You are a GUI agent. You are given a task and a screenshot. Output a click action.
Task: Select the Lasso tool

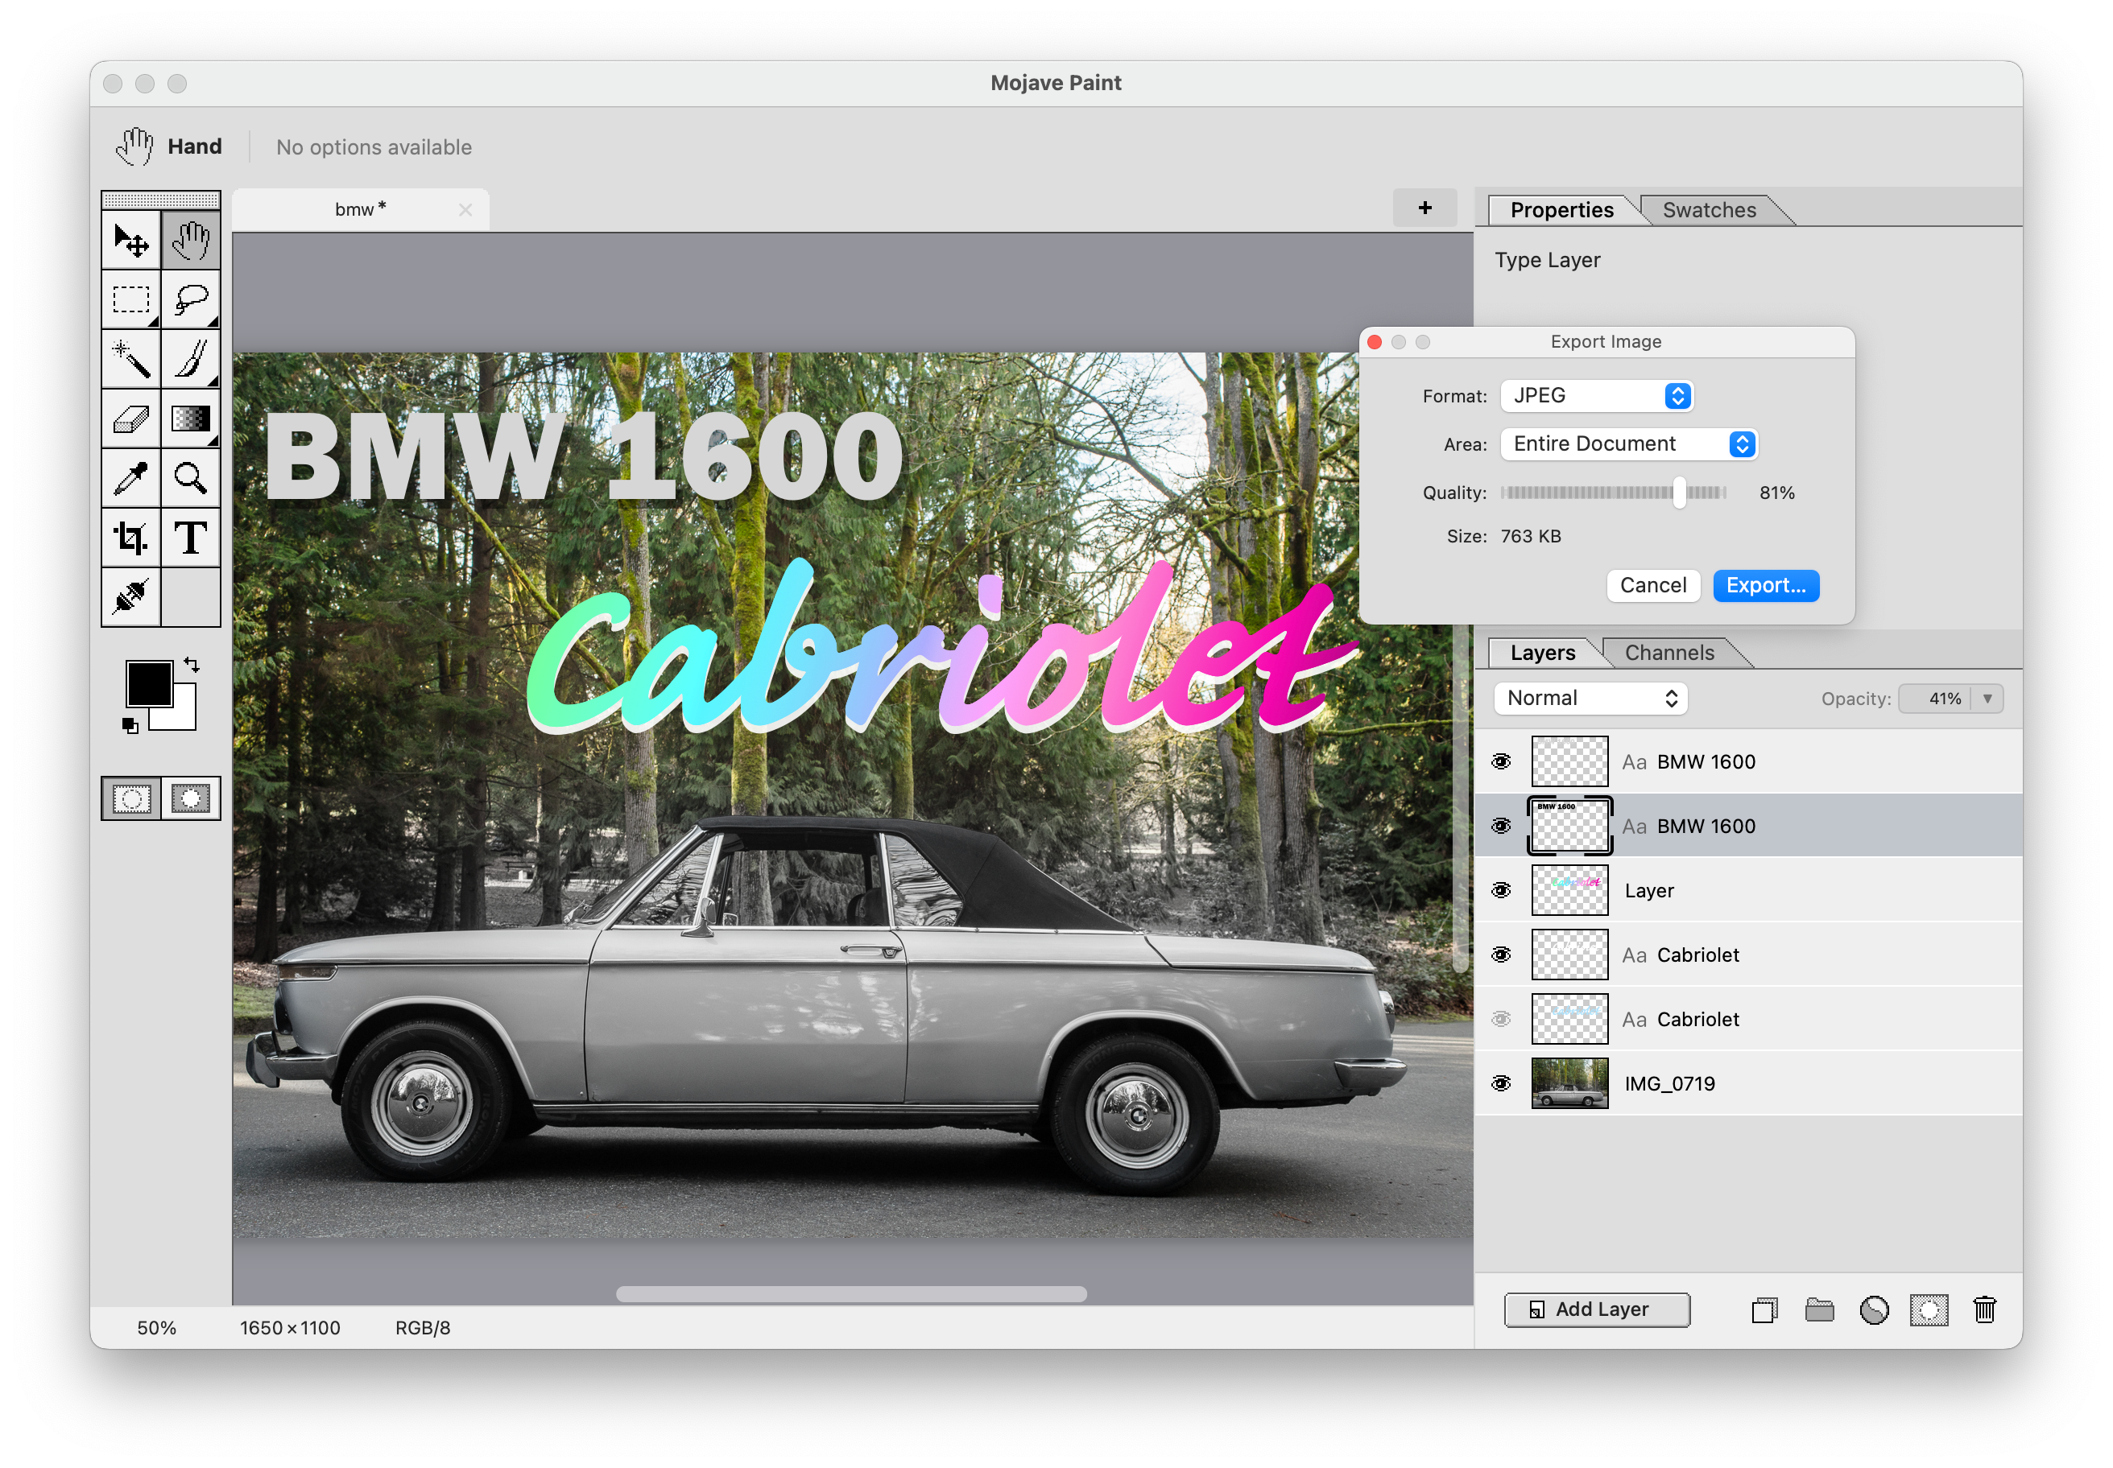pyautogui.click(x=191, y=300)
